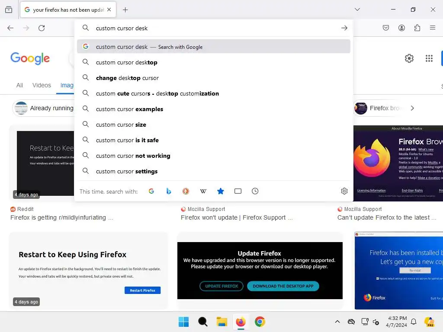Select 'custom cursor desk — Search with Google'
This screenshot has width=443, height=332.
(x=214, y=47)
